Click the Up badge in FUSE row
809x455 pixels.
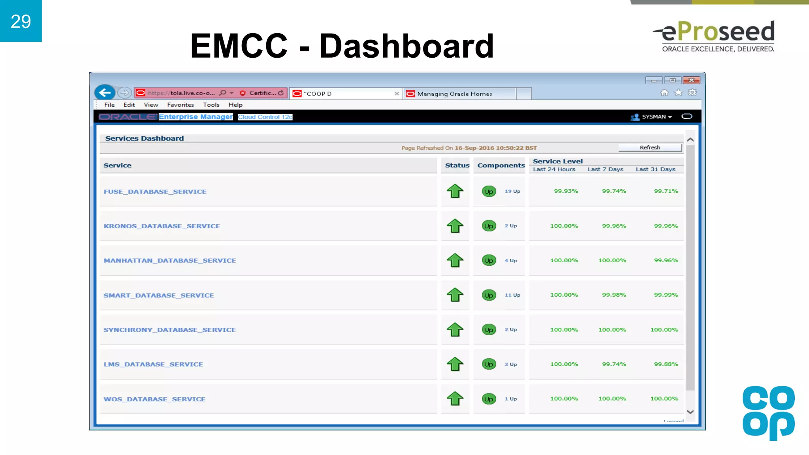point(489,192)
